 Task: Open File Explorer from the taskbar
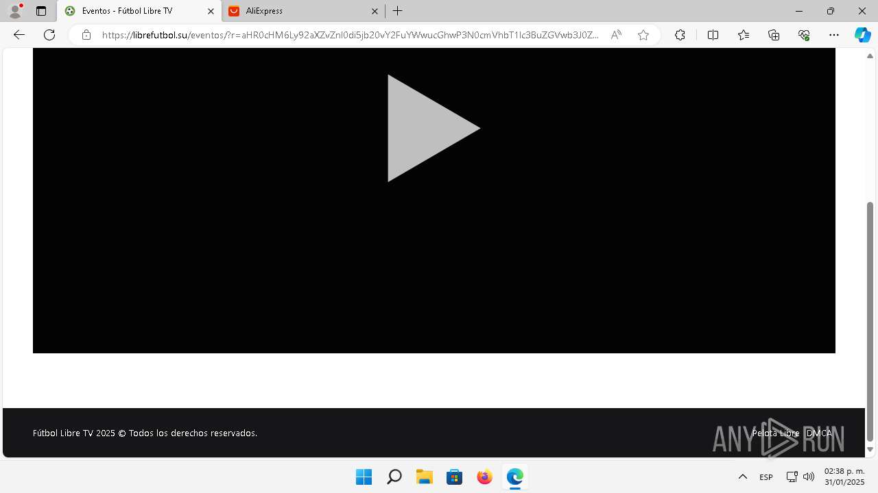(x=424, y=477)
